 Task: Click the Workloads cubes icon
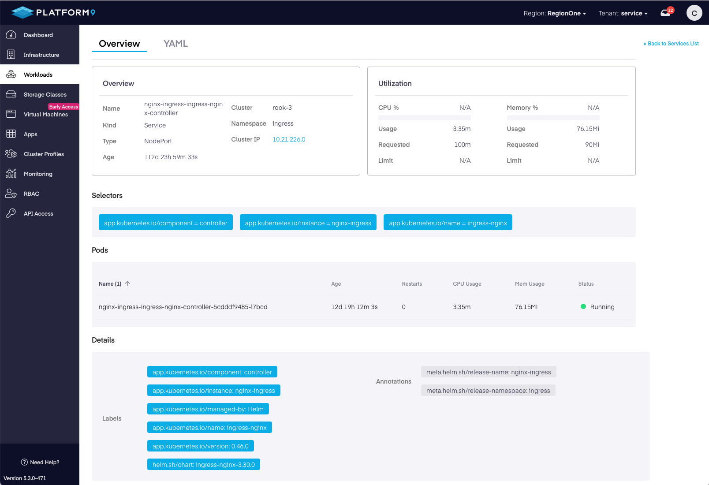[x=11, y=75]
